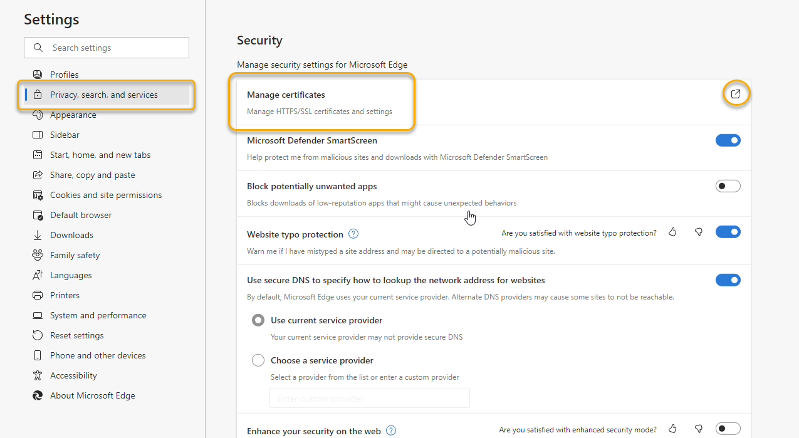Click the Appearance palette icon
The height and width of the screenshot is (438, 799).
[x=38, y=115]
